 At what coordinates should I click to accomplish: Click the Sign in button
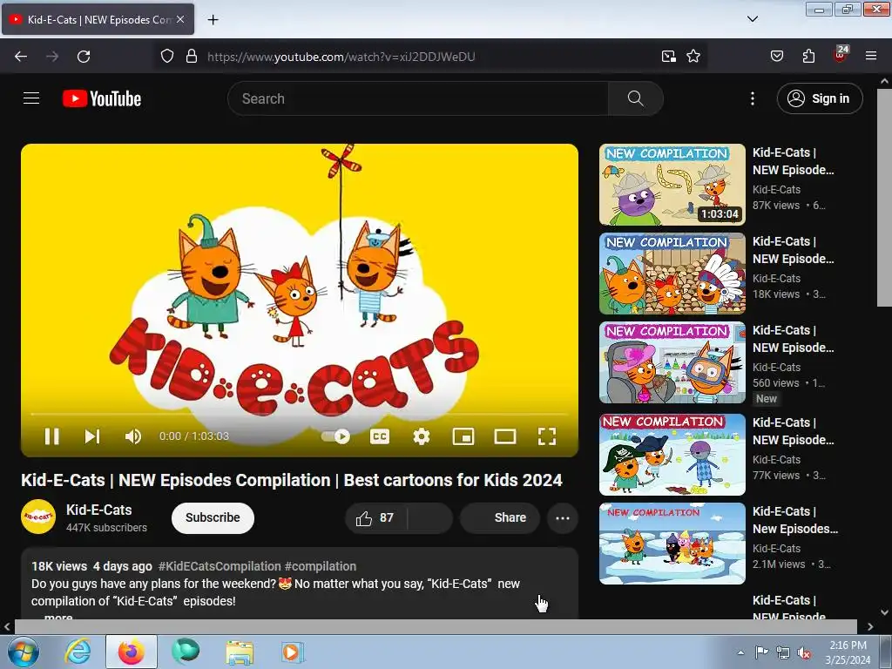point(819,98)
